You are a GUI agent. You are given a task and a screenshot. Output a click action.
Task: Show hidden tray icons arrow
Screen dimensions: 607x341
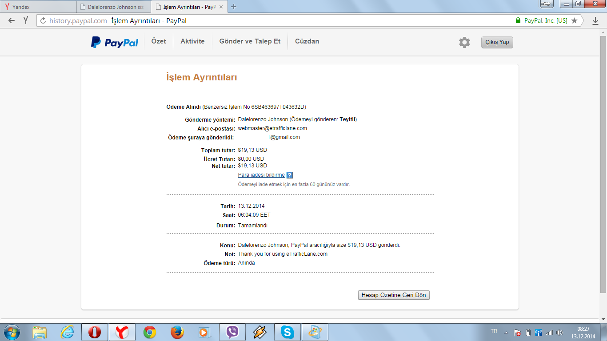506,333
